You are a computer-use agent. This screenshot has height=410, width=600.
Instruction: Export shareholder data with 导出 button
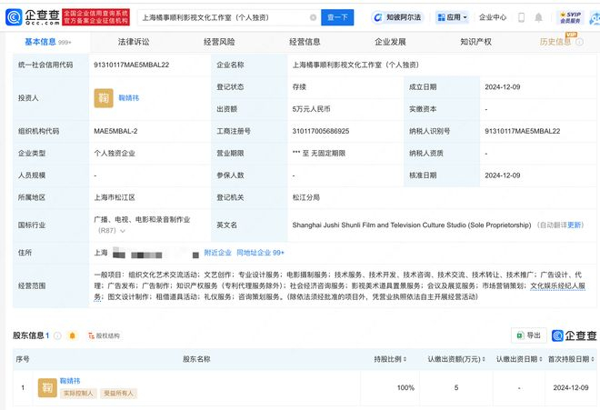[528, 335]
